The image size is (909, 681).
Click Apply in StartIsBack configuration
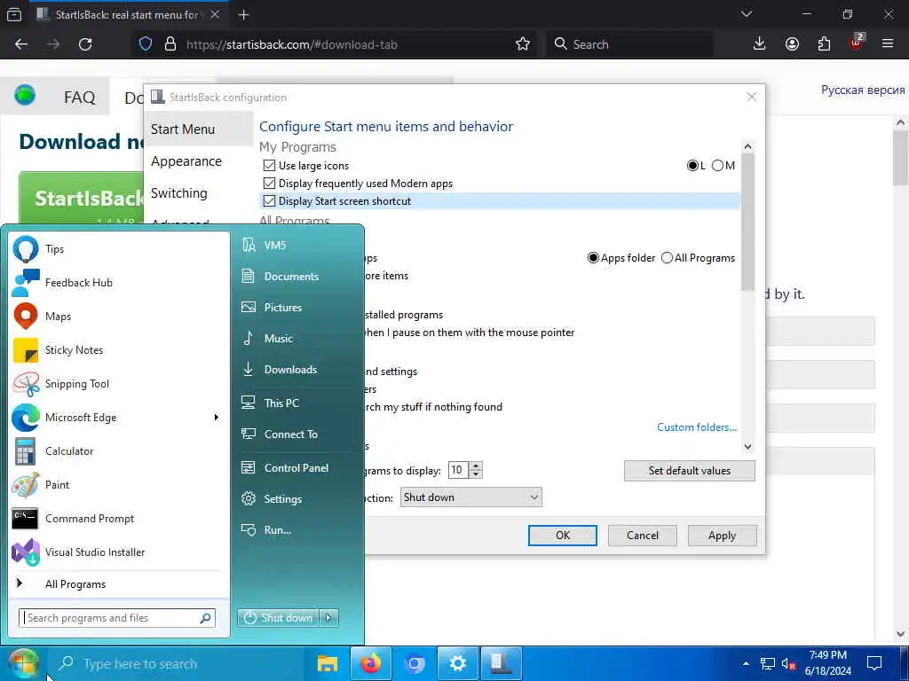tap(722, 536)
